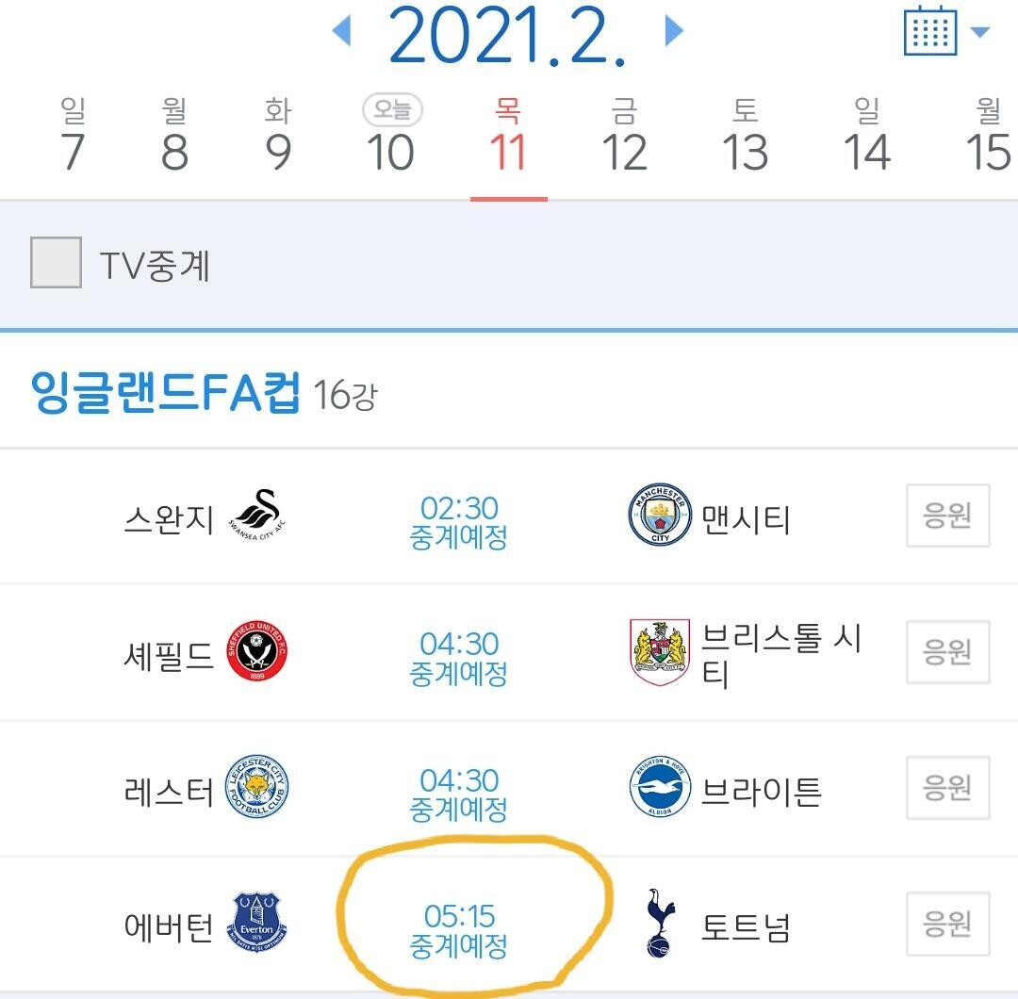Select Saturday 13 date tab
1018x999 pixels.
point(745,138)
